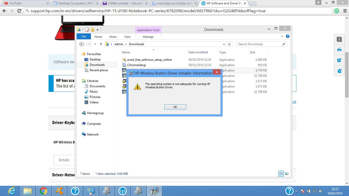Open Avast from the taskbar
The height and width of the screenshot is (196, 349).
[59, 191]
